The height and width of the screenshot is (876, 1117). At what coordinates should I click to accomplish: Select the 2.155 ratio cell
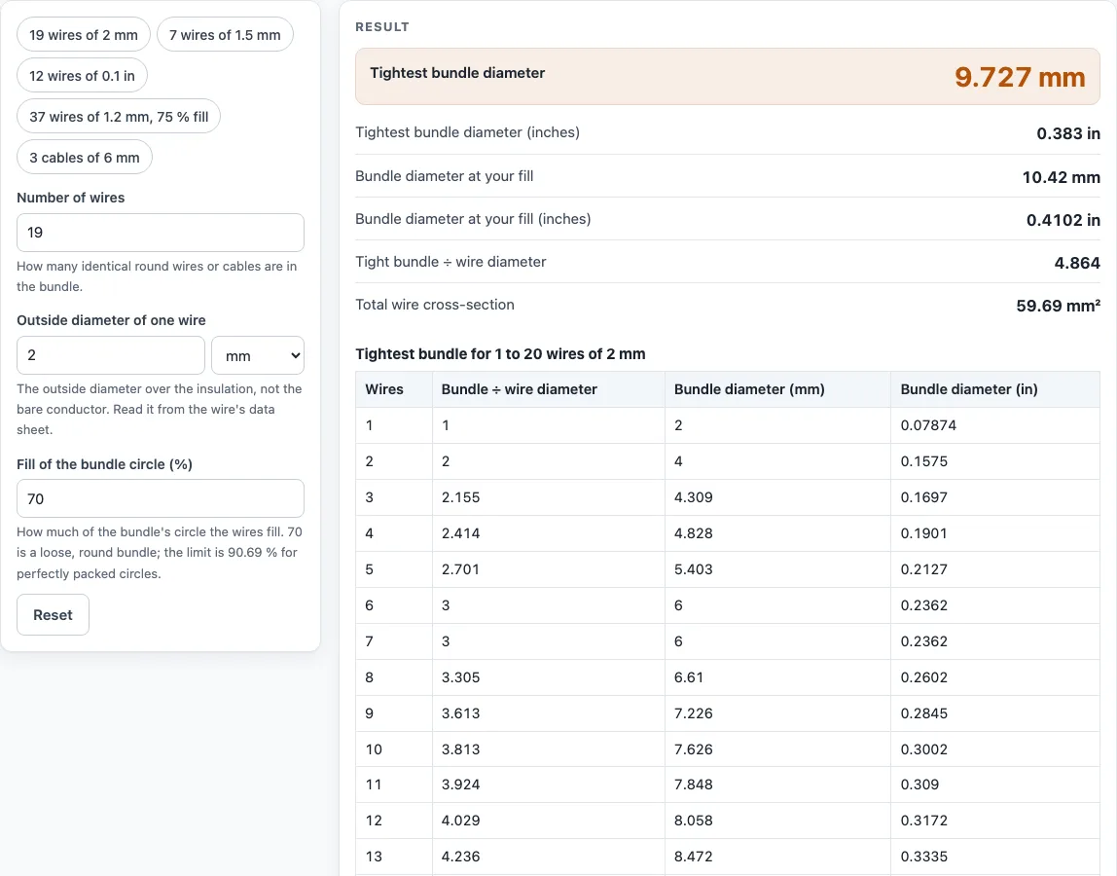549,497
